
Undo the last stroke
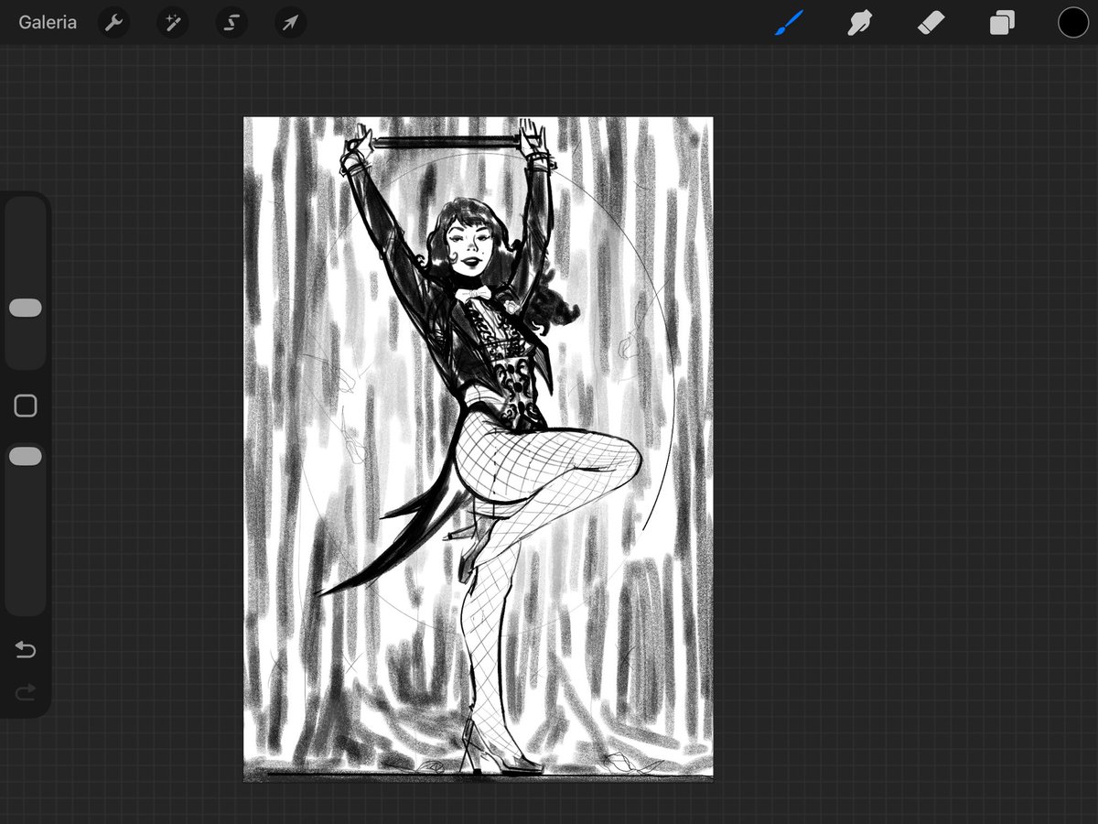pos(26,650)
